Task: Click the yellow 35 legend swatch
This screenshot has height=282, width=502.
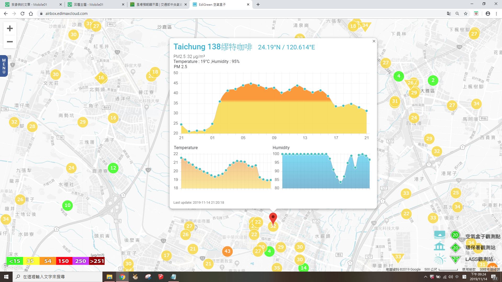Action: pos(31,261)
